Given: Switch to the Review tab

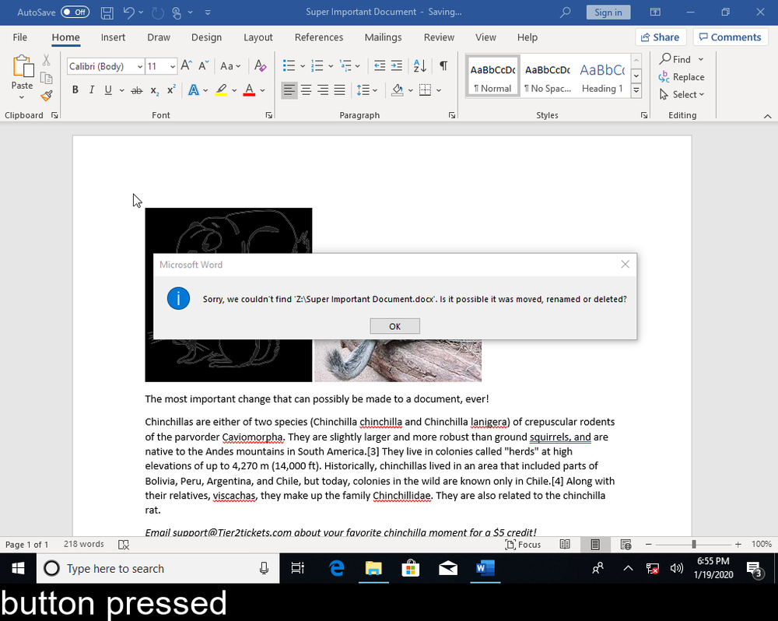Looking at the screenshot, I should coord(439,37).
